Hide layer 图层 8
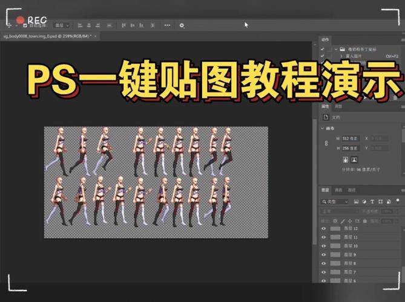 tap(324, 263)
